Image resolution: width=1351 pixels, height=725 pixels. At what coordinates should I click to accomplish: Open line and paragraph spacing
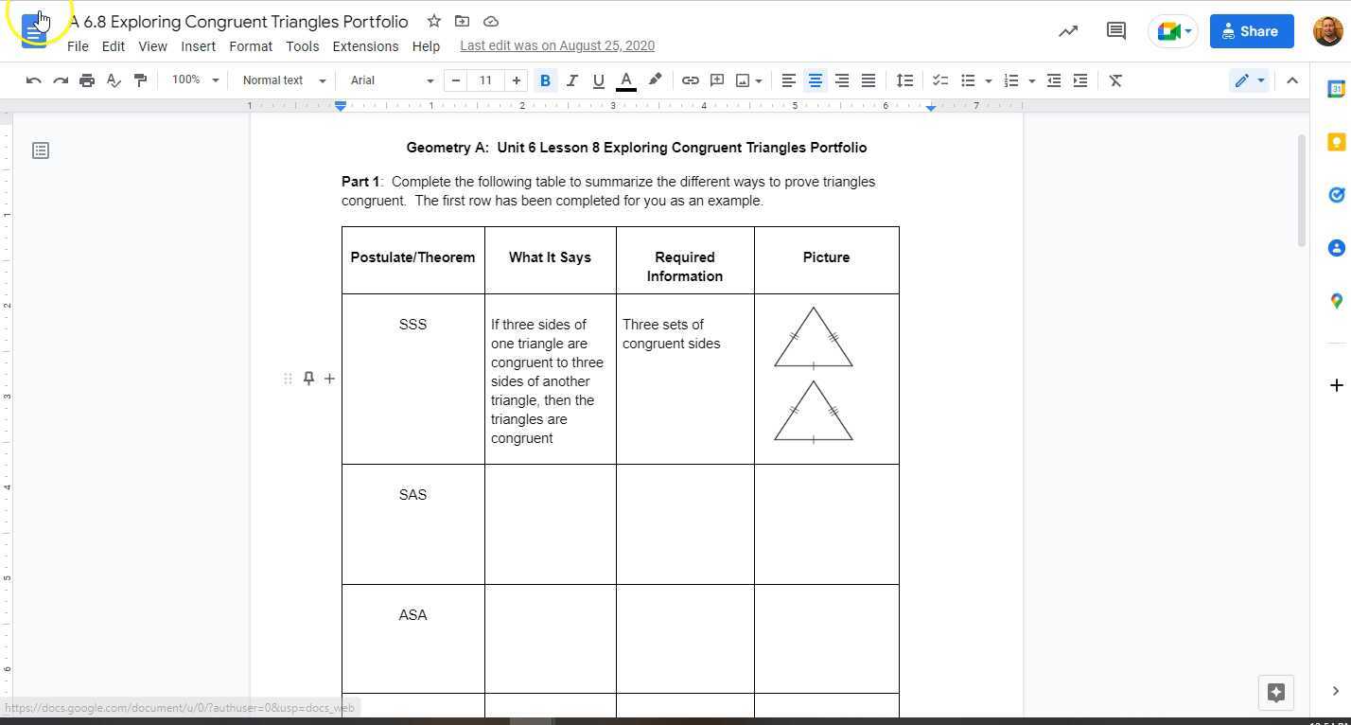pos(905,80)
